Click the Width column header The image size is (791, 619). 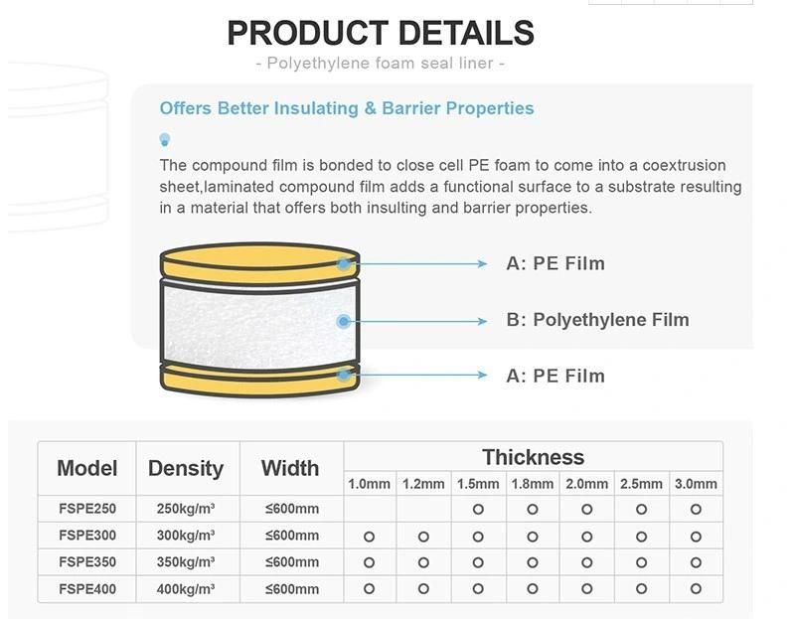click(290, 468)
